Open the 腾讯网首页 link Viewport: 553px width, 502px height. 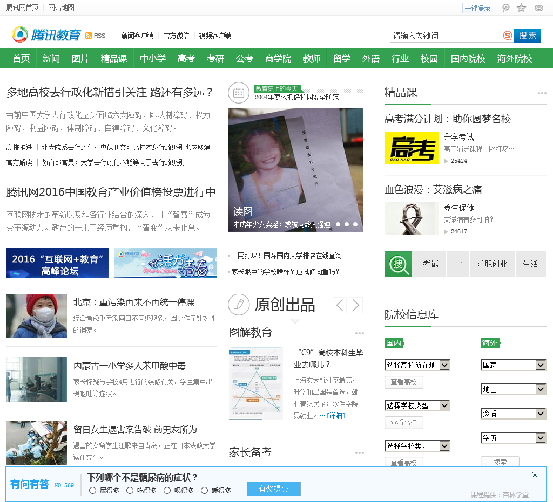click(x=22, y=8)
